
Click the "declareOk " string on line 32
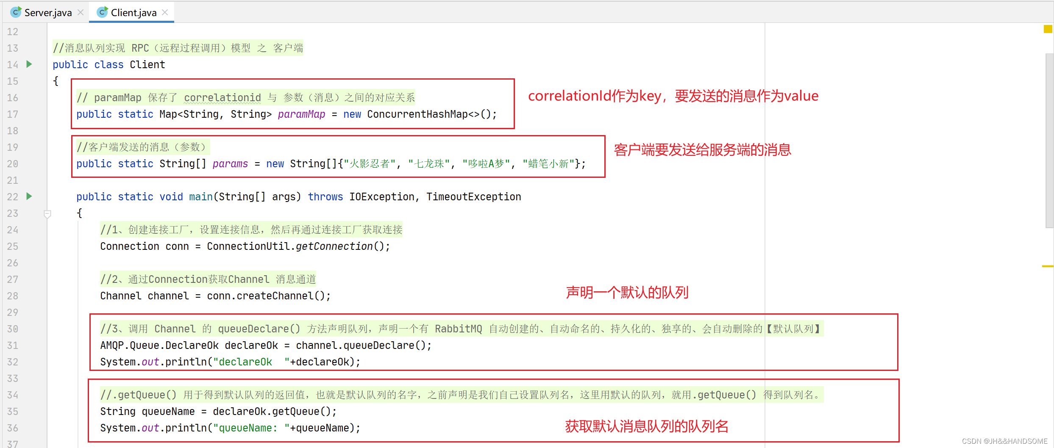[x=251, y=362]
